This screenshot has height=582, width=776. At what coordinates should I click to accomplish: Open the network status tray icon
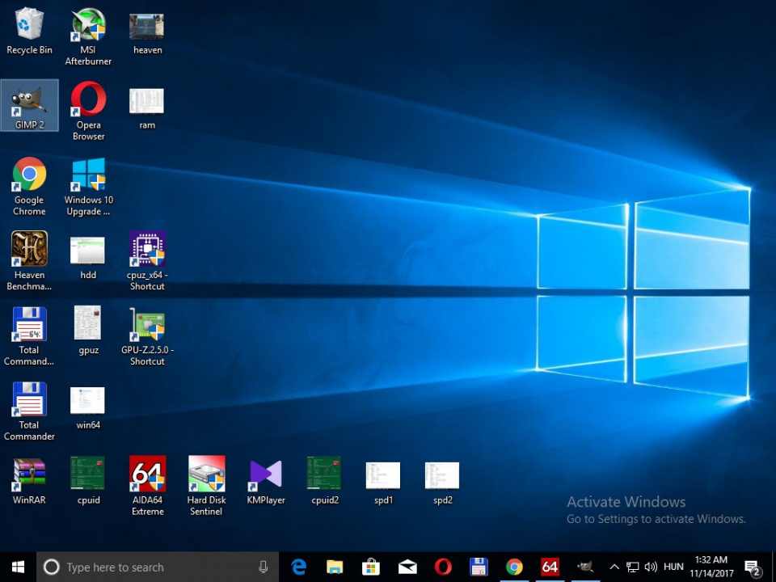pyautogui.click(x=632, y=567)
